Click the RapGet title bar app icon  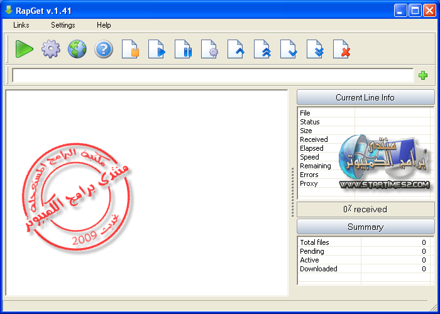click(9, 11)
